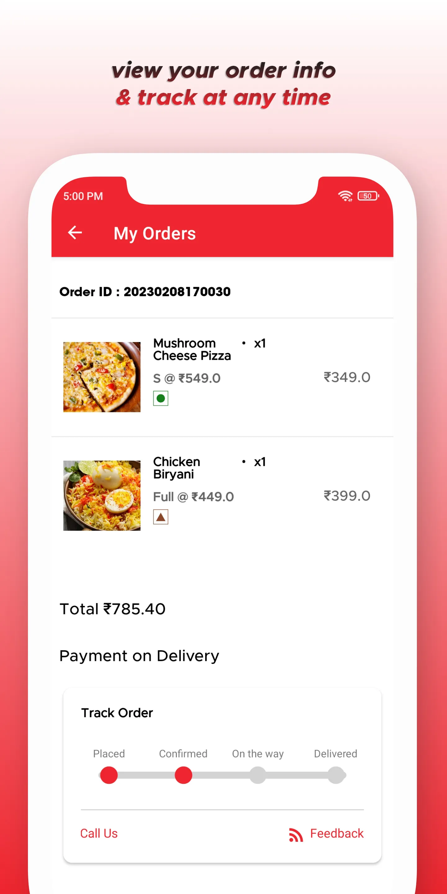Tap the My Orders header title
This screenshot has height=894, width=447.
point(155,233)
